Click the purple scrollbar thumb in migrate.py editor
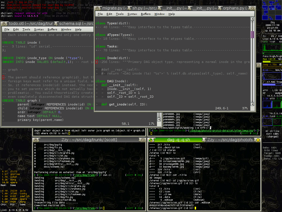Viewport: 282px width, 212px height. pos(252,34)
